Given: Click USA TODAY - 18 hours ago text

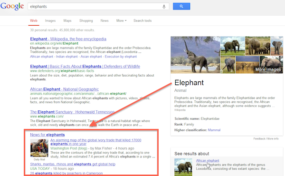Looking at the screenshot, I should point(52,169).
